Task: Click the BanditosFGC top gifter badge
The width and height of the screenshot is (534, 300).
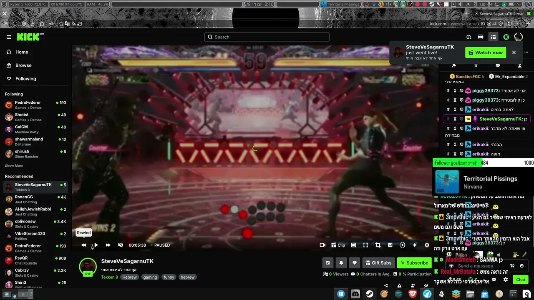Action: coord(467,77)
